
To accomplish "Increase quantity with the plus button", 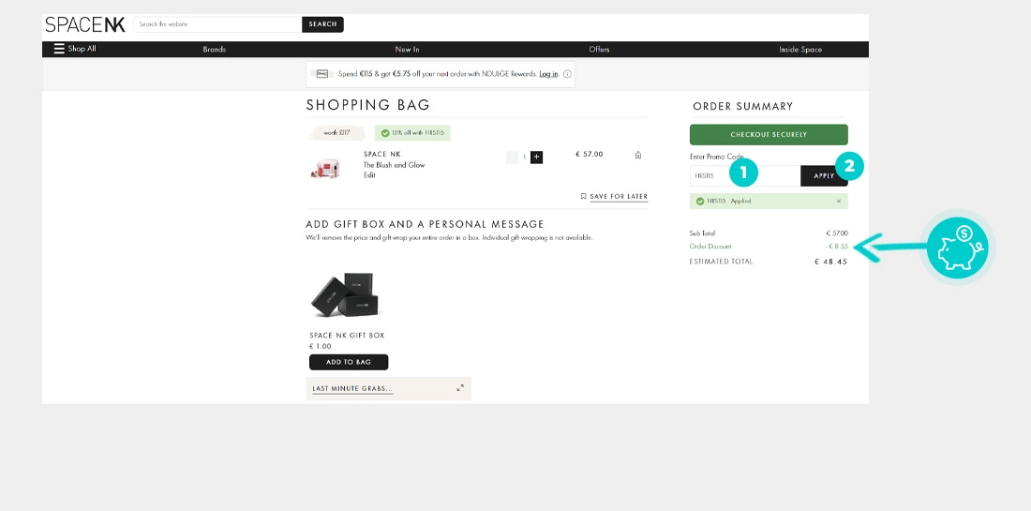I will click(x=537, y=157).
